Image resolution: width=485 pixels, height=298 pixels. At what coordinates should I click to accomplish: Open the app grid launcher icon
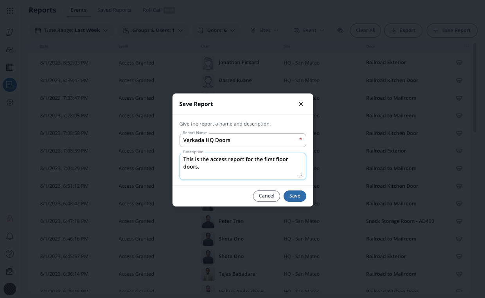(x=10, y=11)
